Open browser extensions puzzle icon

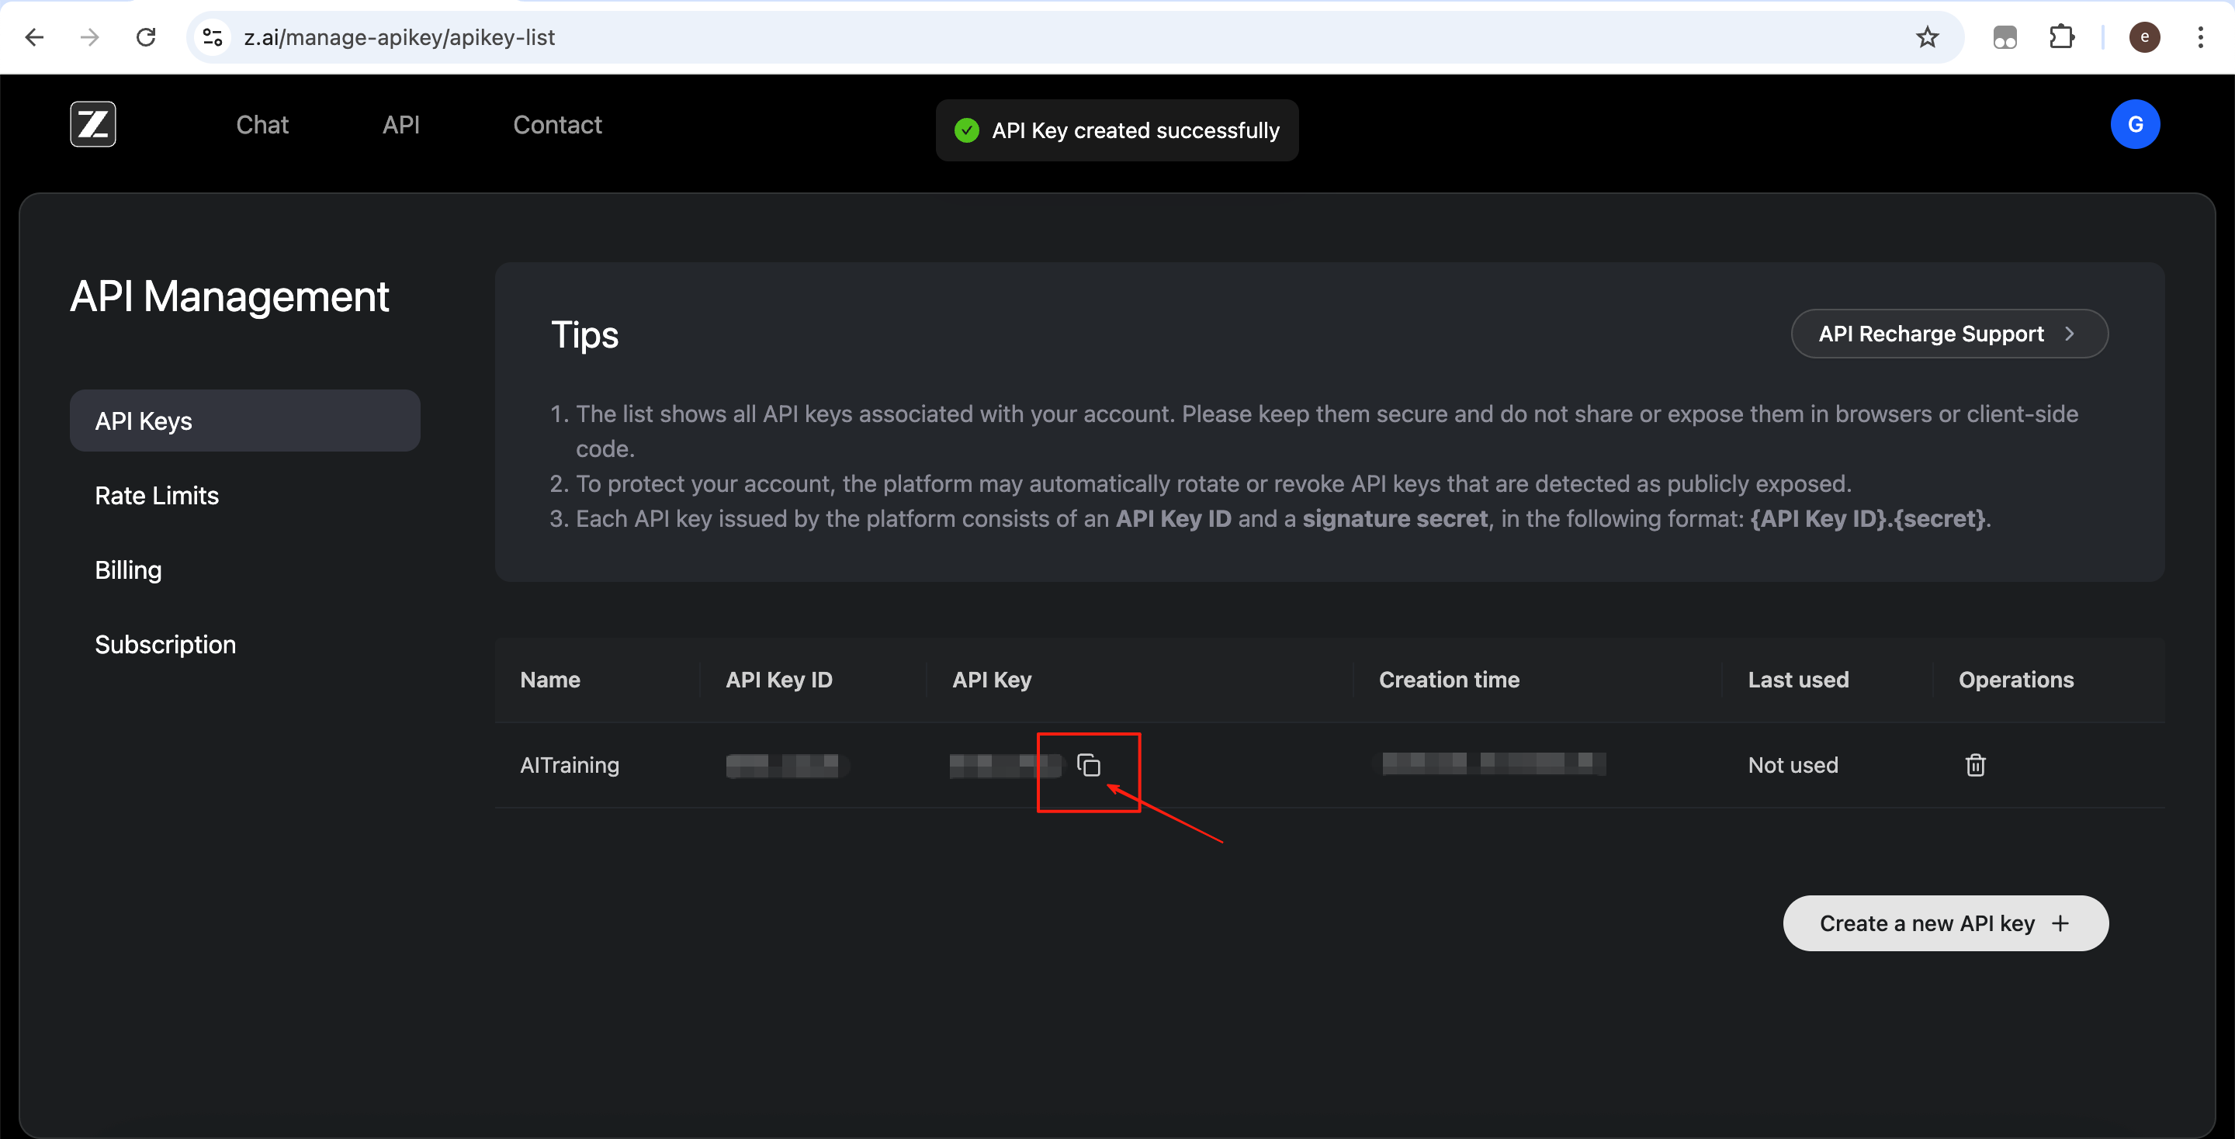2061,37
